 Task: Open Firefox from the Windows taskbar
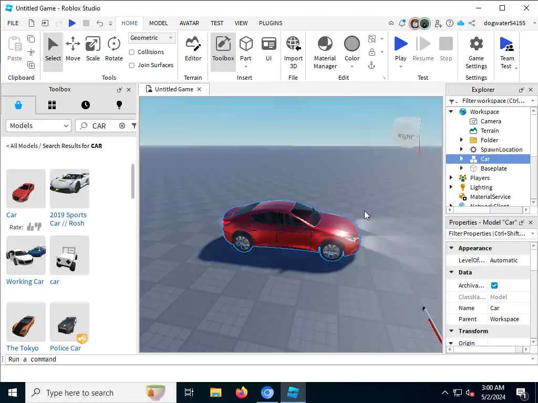[x=242, y=393]
